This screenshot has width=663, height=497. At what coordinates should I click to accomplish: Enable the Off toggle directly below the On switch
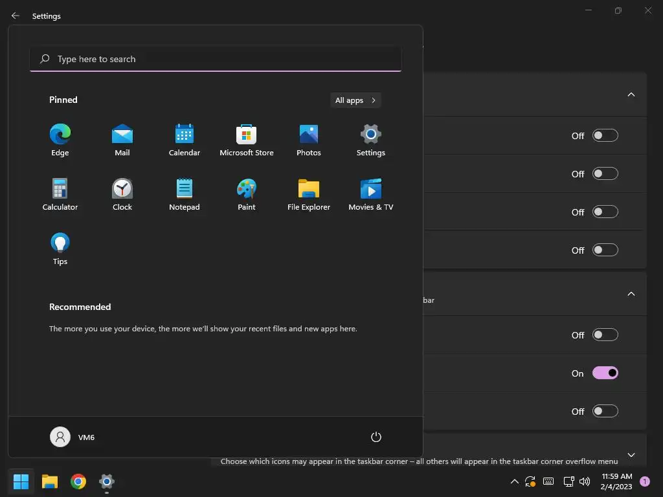pyautogui.click(x=605, y=411)
